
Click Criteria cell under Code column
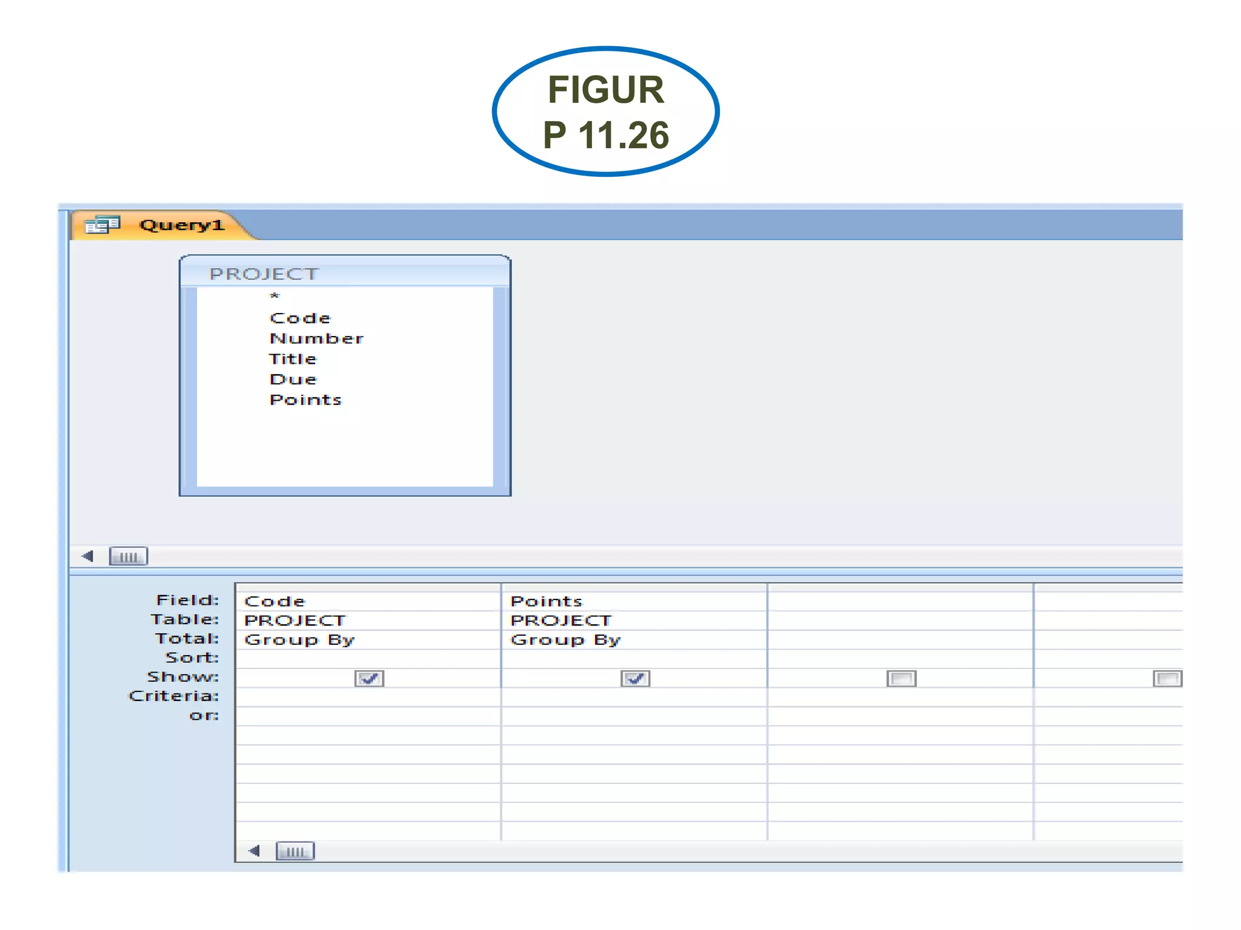(x=367, y=697)
